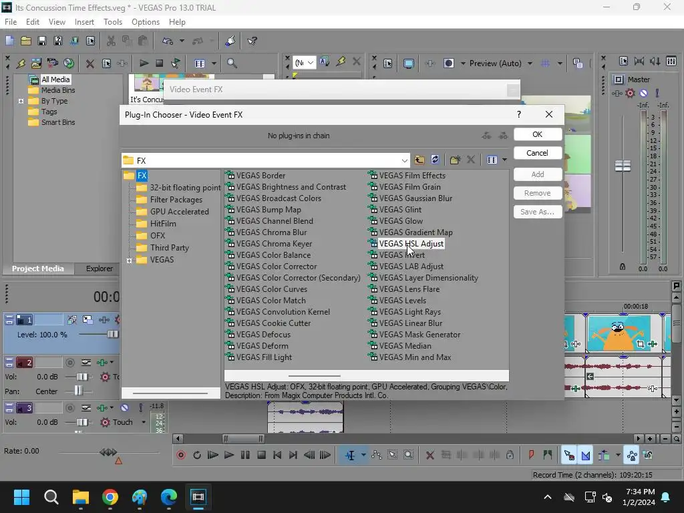The width and height of the screenshot is (684, 513).
Task: Click the Save As... button
Action: click(538, 212)
